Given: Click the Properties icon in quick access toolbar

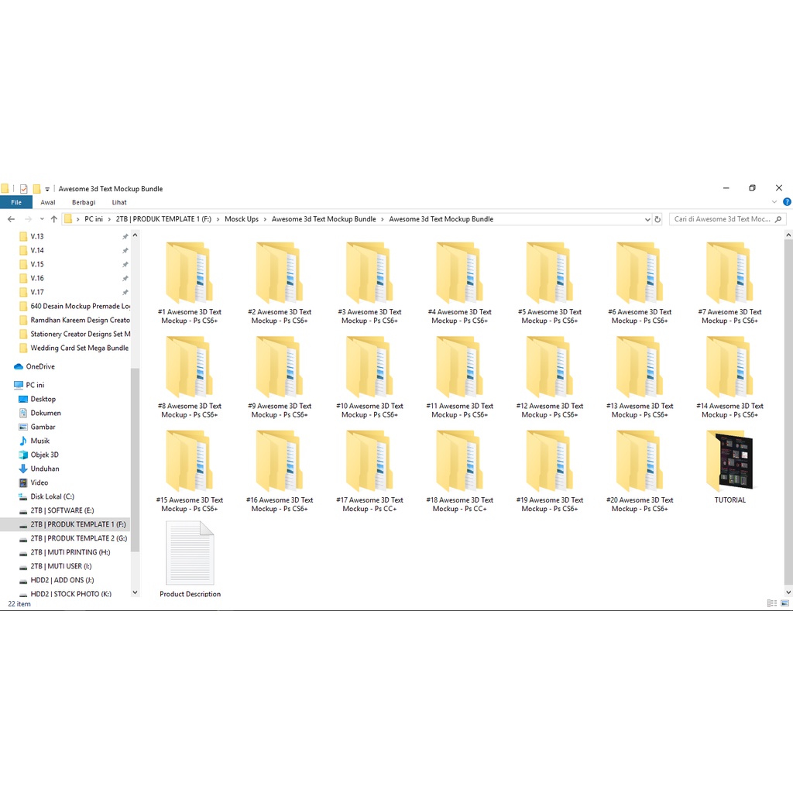Looking at the screenshot, I should pyautogui.click(x=23, y=189).
